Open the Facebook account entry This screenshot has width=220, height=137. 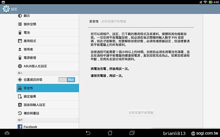pos(48,126)
